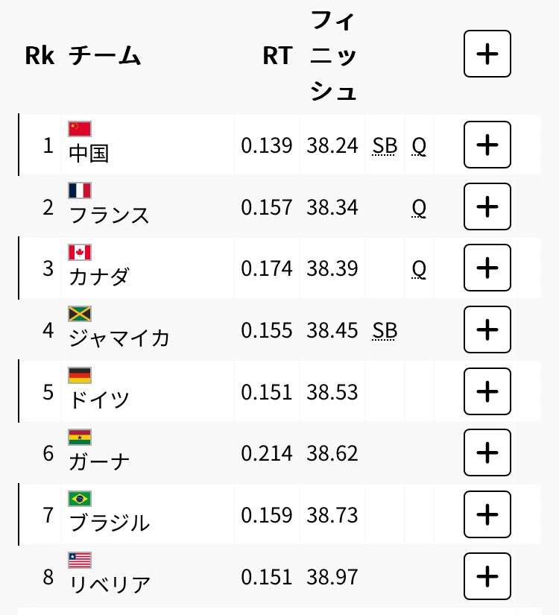Click the China flag icon
The width and height of the screenshot is (559, 615).
click(x=80, y=129)
